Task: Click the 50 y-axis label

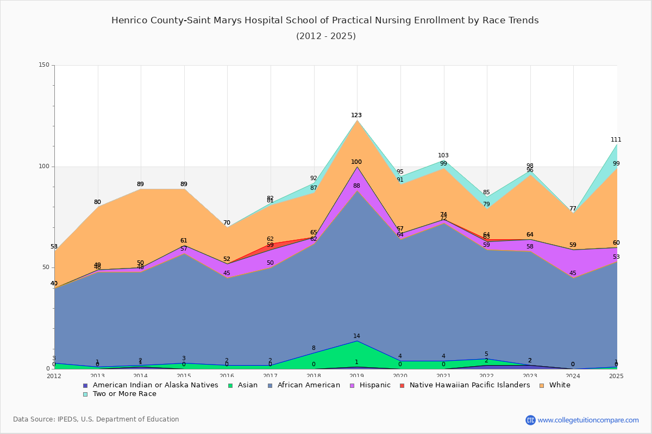Action: point(46,267)
